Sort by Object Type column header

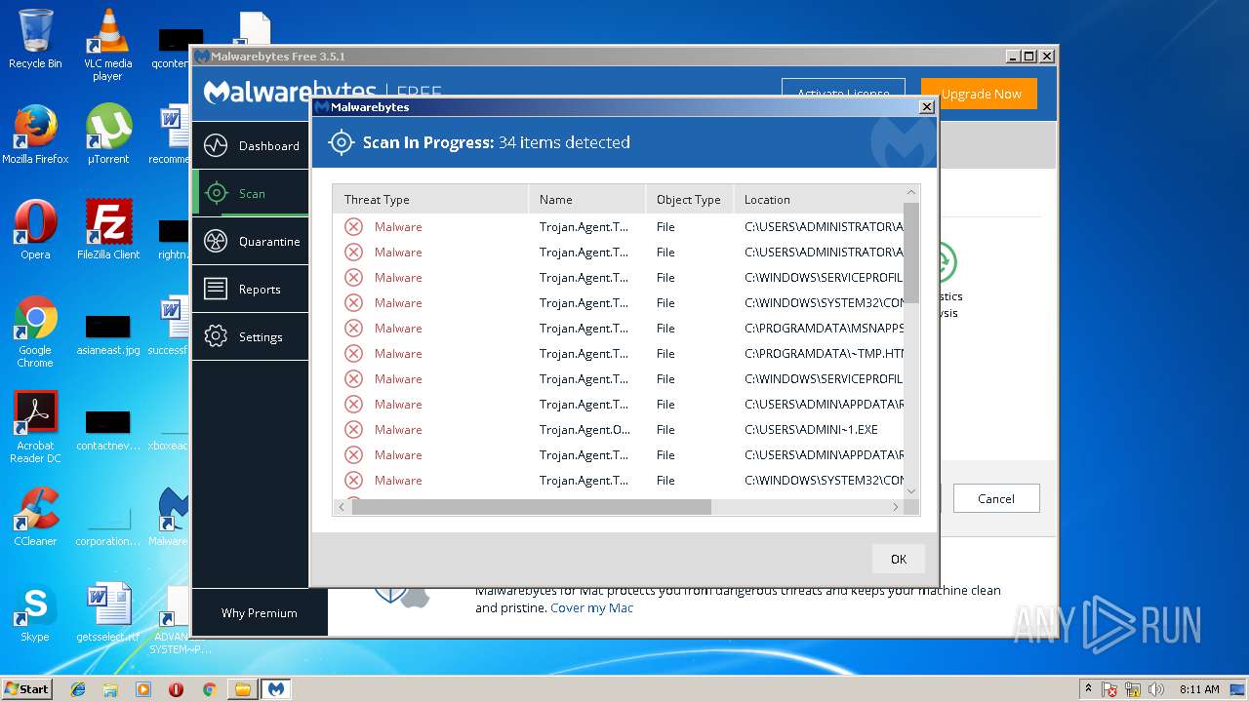click(689, 199)
